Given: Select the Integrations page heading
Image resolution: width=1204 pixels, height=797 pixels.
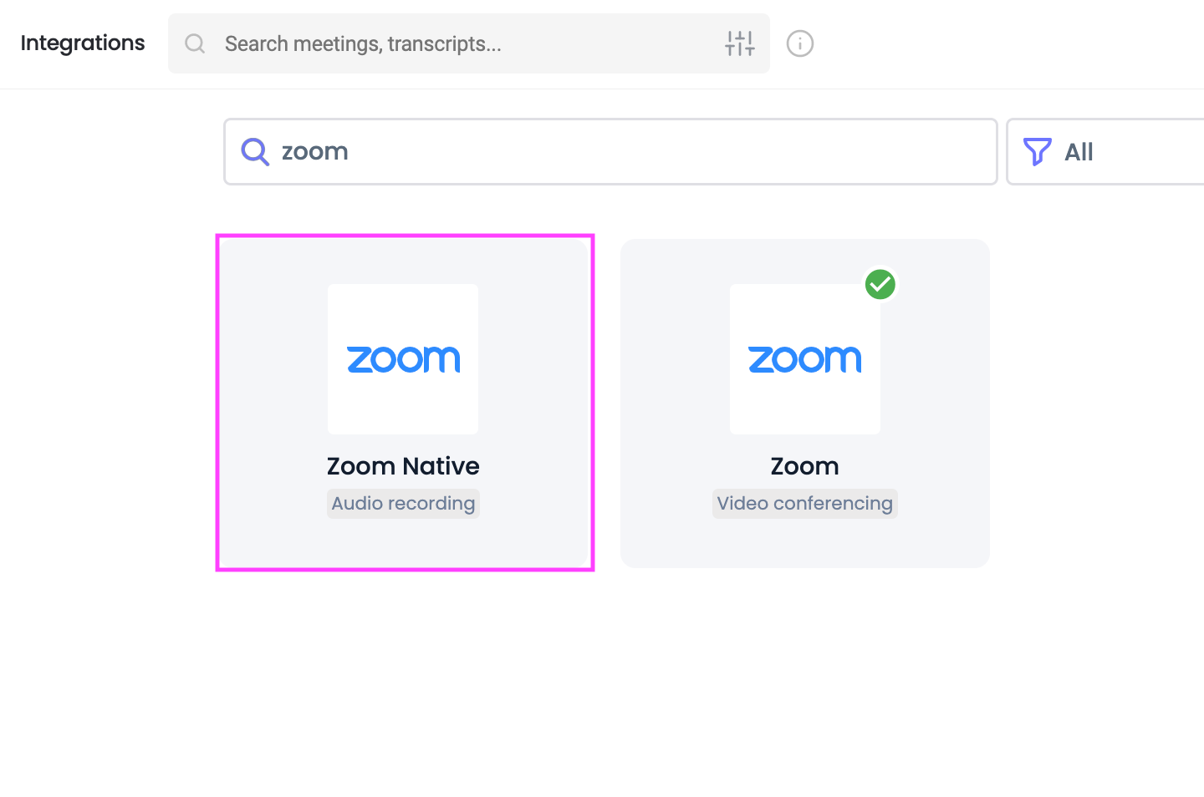Looking at the screenshot, I should pyautogui.click(x=82, y=43).
